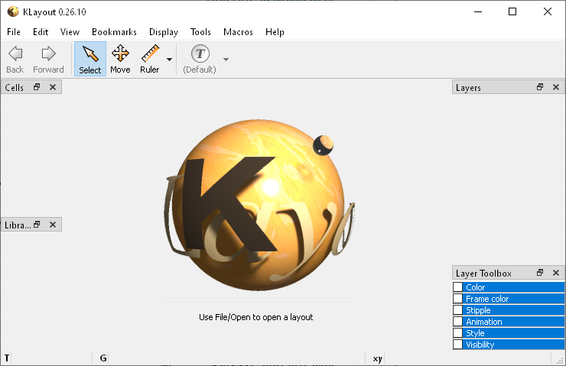Click the Layer Toolbox panel title

click(483, 274)
